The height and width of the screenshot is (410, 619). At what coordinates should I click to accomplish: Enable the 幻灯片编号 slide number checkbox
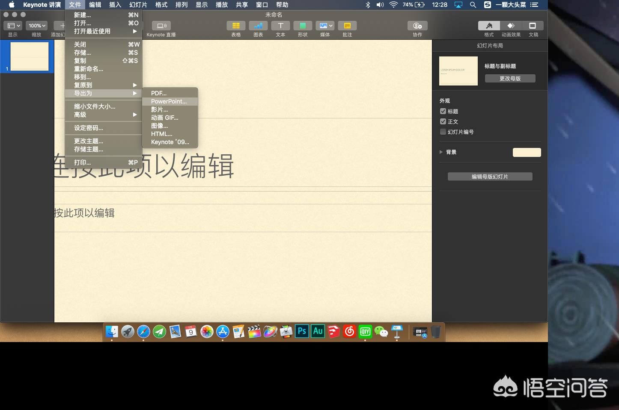pyautogui.click(x=443, y=132)
